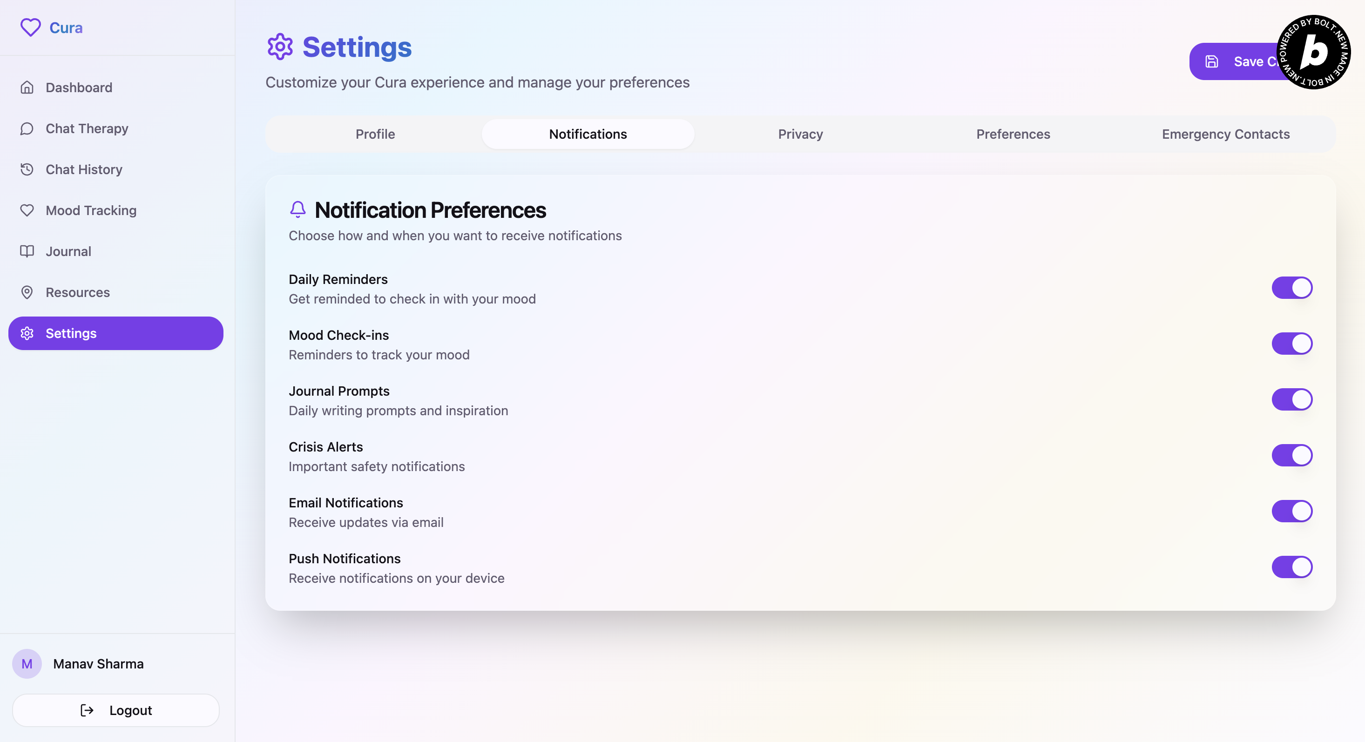Click the Resources map pin icon

click(27, 292)
